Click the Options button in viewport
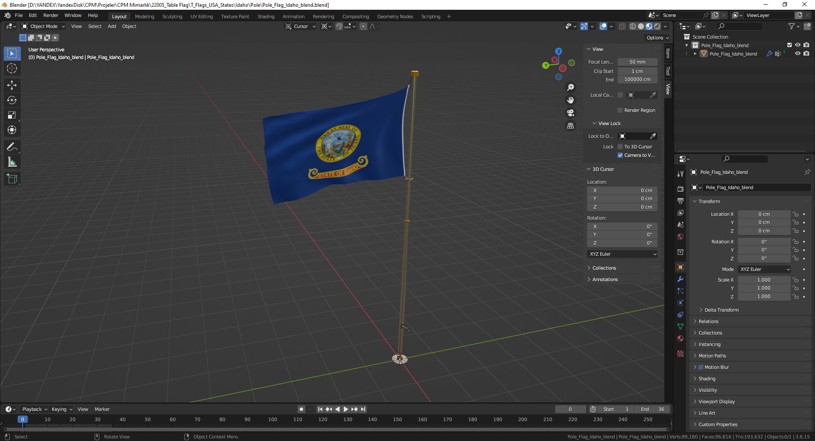Viewport: 815px width, 441px height. pos(658,38)
